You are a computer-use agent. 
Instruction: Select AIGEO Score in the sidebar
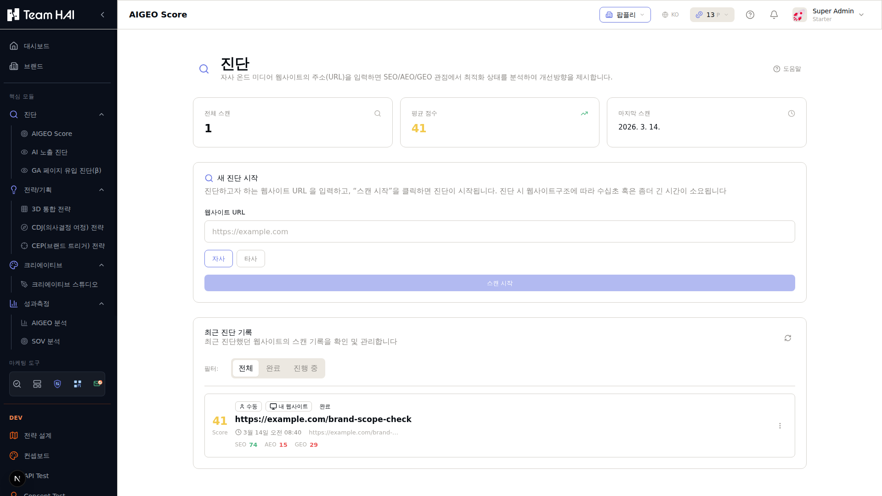click(62, 134)
